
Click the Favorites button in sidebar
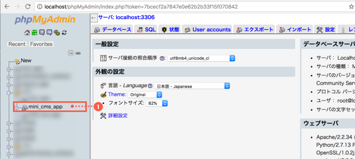click(x=41, y=44)
